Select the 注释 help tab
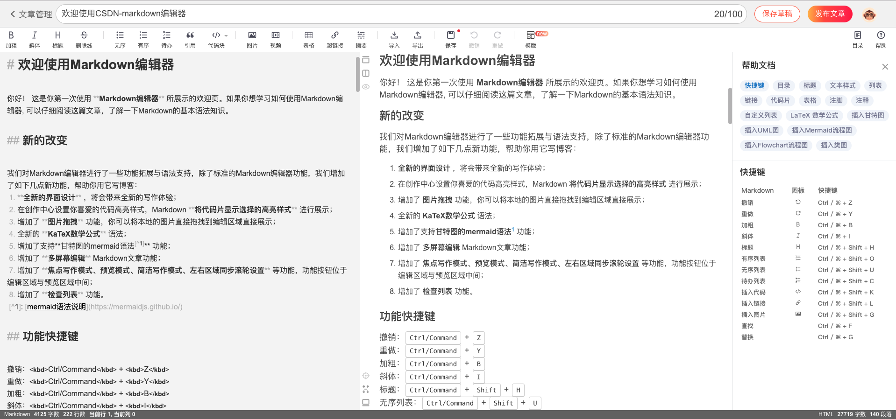Screen dimensions: 896x419 tap(862, 100)
